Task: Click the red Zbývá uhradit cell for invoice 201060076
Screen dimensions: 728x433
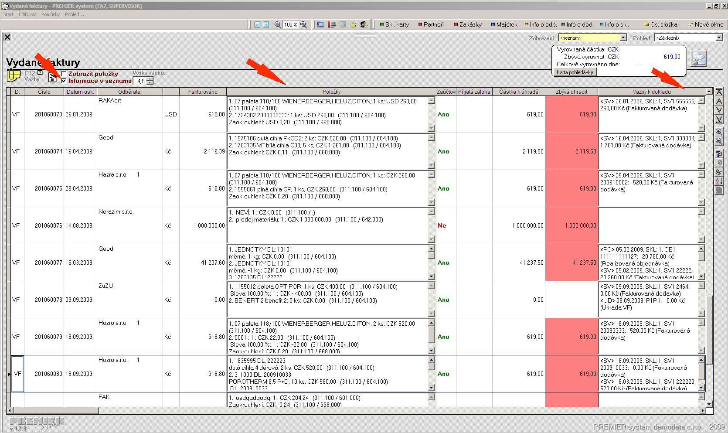Action: pos(572,225)
